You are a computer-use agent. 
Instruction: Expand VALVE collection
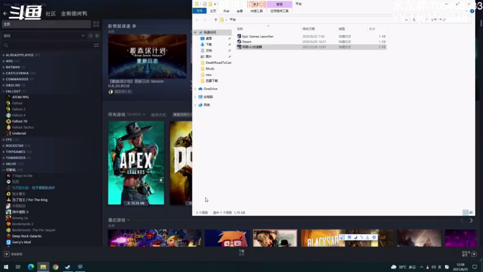point(4,164)
